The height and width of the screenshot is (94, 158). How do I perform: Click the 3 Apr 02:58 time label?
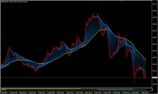pos(32,92)
